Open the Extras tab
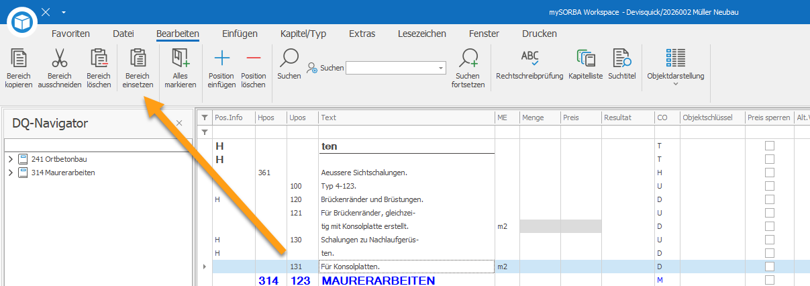The height and width of the screenshot is (286, 810). pyautogui.click(x=362, y=34)
